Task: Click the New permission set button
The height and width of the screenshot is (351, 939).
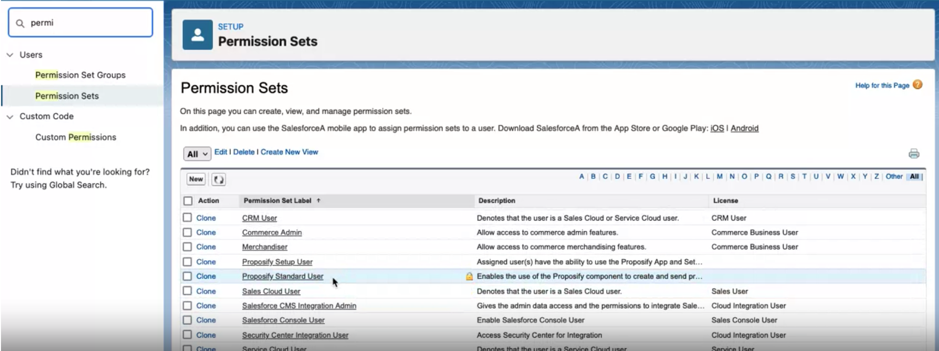Action: (x=196, y=179)
